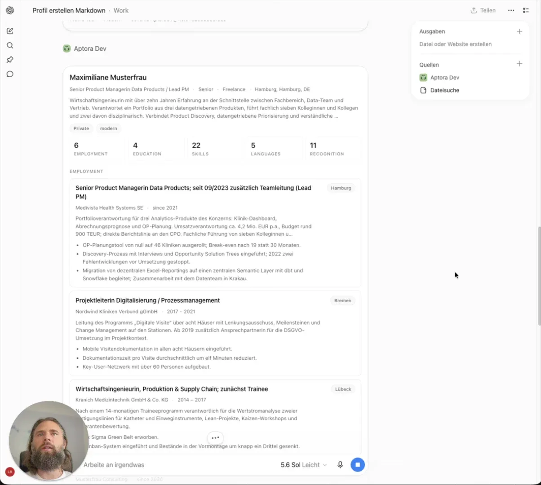
Task: Click the Work project label in header
Action: tap(121, 10)
